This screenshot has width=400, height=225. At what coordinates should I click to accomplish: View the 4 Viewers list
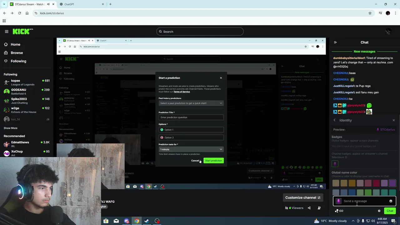tap(294, 208)
